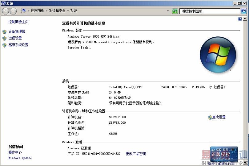249x166 pixels.
Task: Open 设备管理器 link
Action: click(17, 31)
